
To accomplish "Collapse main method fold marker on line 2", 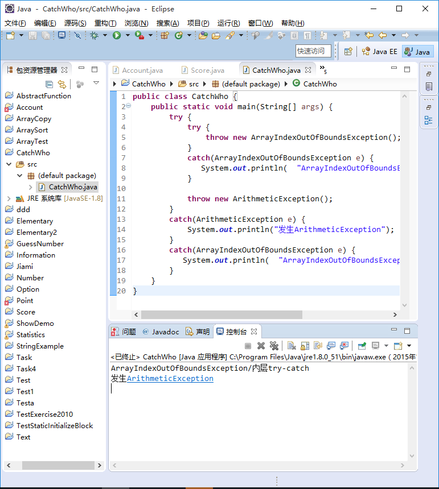I will point(128,106).
